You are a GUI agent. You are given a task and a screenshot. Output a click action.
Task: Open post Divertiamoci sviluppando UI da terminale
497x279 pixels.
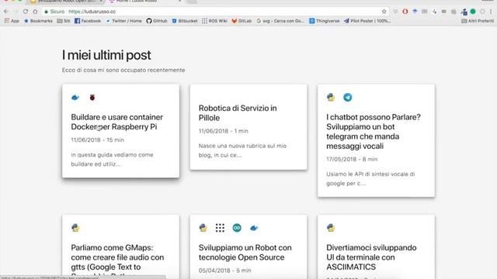click(x=371, y=257)
